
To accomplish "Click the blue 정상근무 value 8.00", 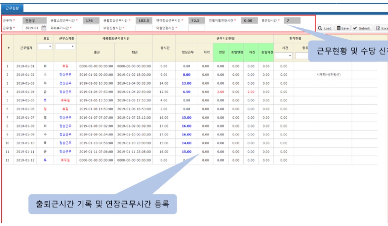I will 187,75.
